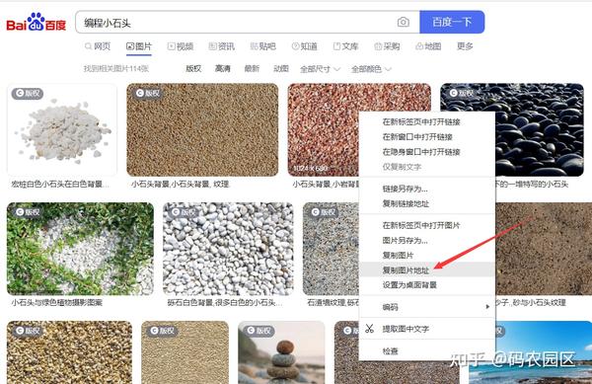Open the stacked balancing stones thumbnail

pyautogui.click(x=281, y=352)
